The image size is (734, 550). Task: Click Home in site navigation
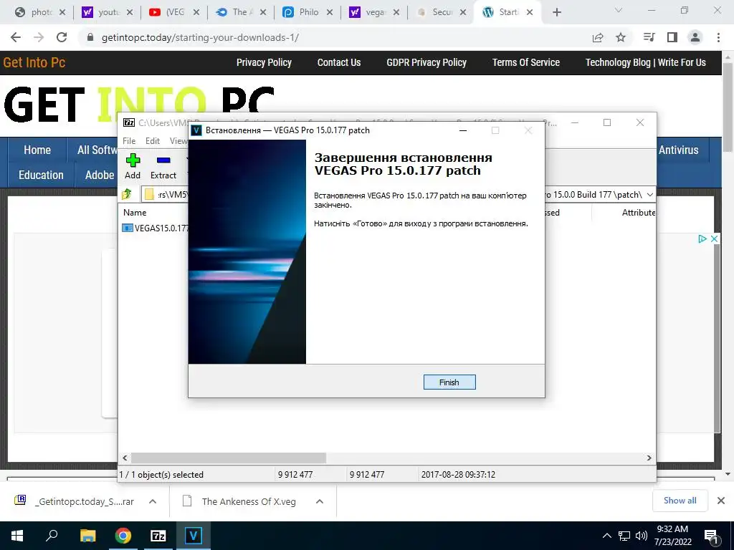click(37, 150)
